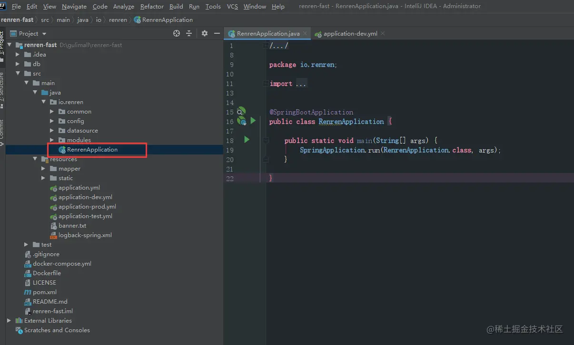Open the VCS menu
This screenshot has width=574, height=345.
click(232, 7)
